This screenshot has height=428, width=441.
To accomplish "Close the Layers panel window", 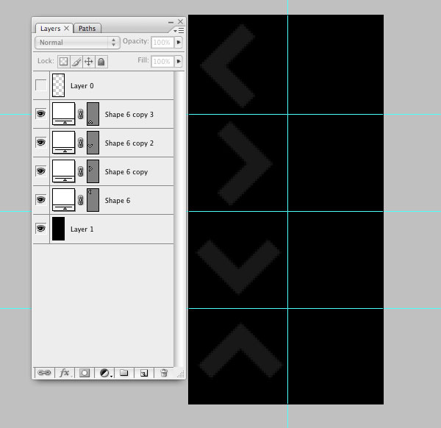I will (181, 21).
